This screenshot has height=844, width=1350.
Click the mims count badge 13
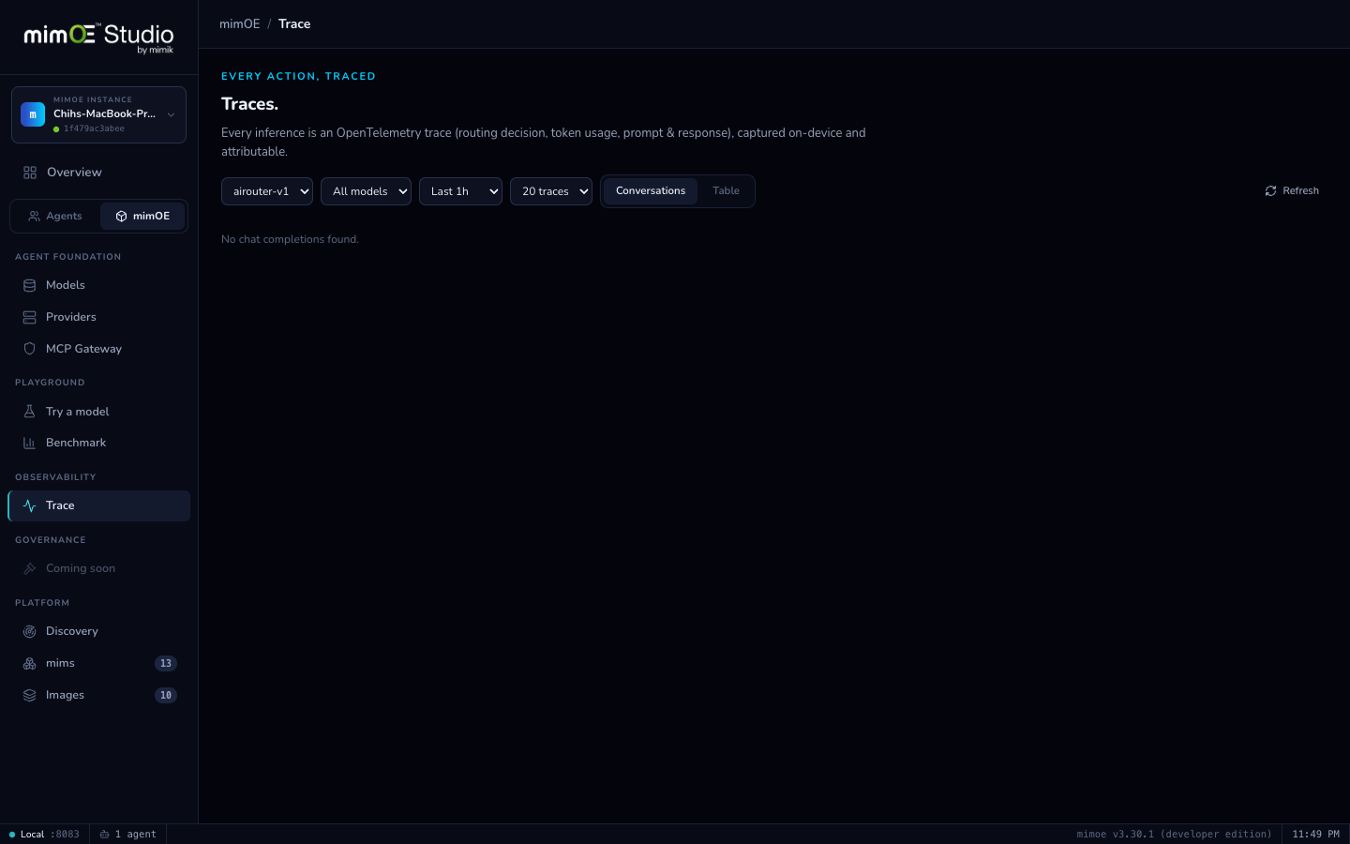pyautogui.click(x=166, y=663)
